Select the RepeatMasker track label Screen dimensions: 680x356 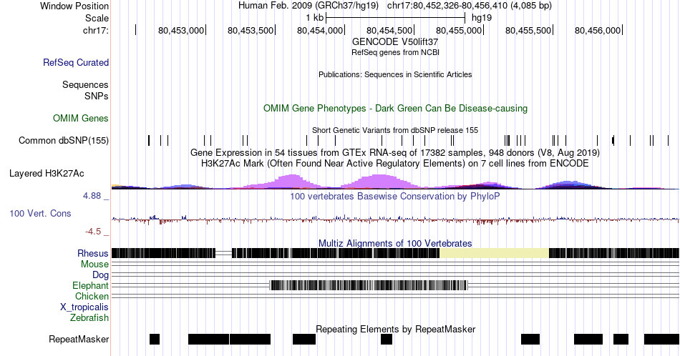79,339
